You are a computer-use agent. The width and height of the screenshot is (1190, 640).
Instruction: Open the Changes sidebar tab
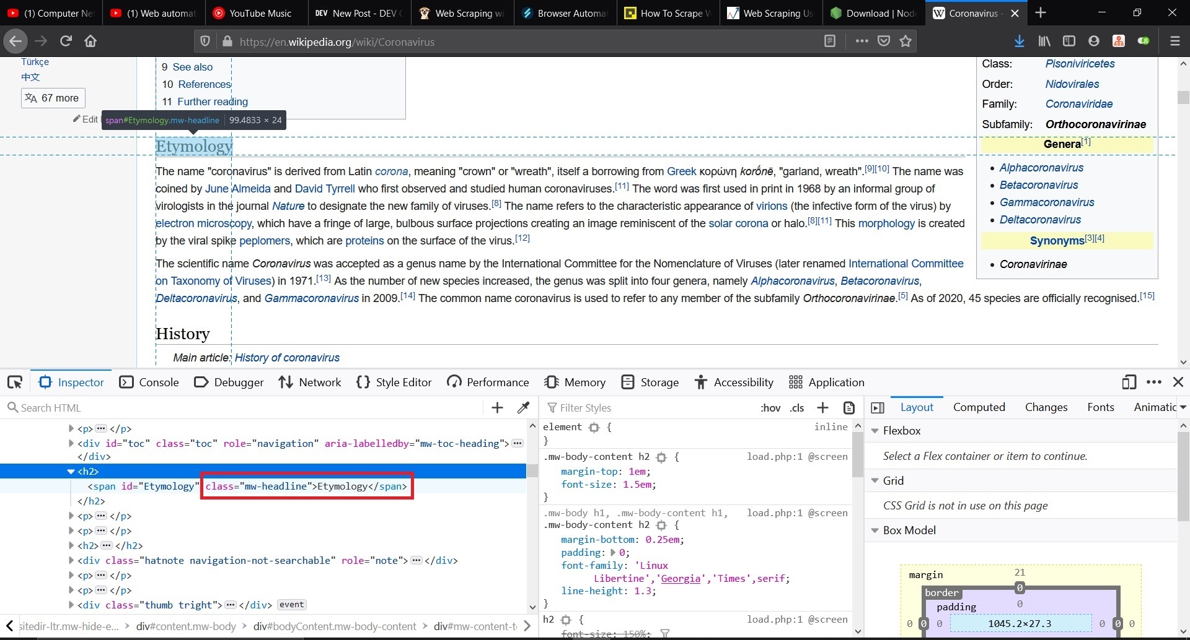(x=1046, y=407)
